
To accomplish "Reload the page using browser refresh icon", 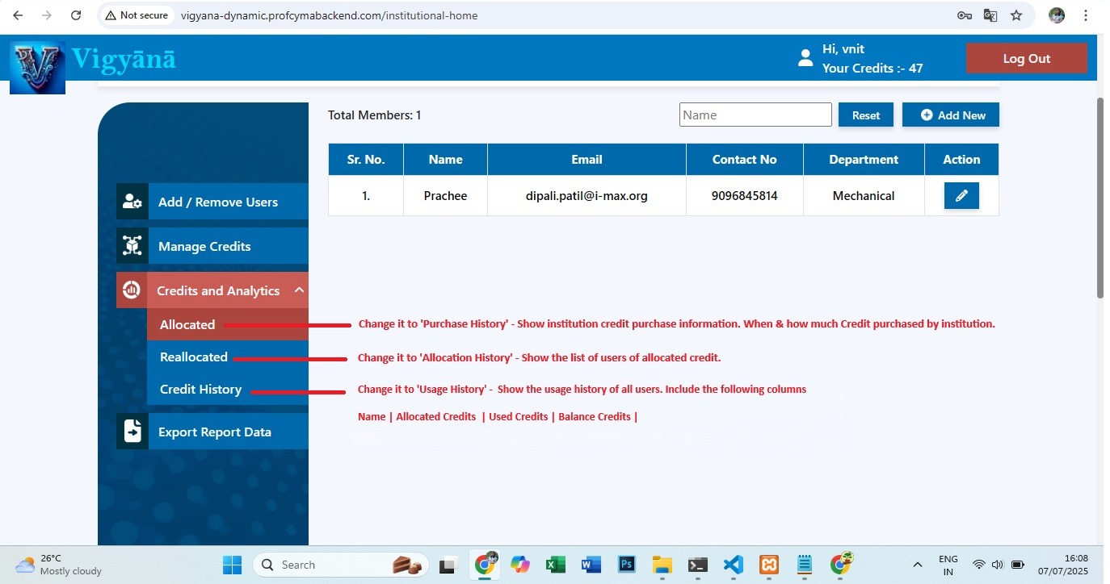I will (x=76, y=15).
